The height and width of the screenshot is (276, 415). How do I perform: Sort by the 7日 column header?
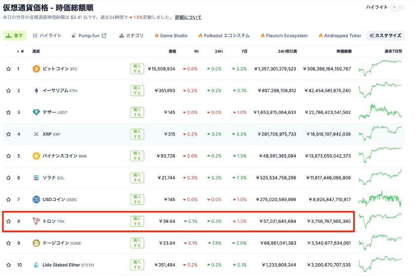click(x=244, y=51)
